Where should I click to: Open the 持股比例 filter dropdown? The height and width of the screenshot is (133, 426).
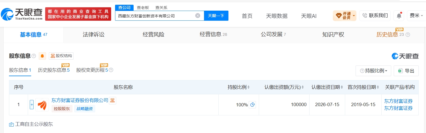click(x=373, y=71)
